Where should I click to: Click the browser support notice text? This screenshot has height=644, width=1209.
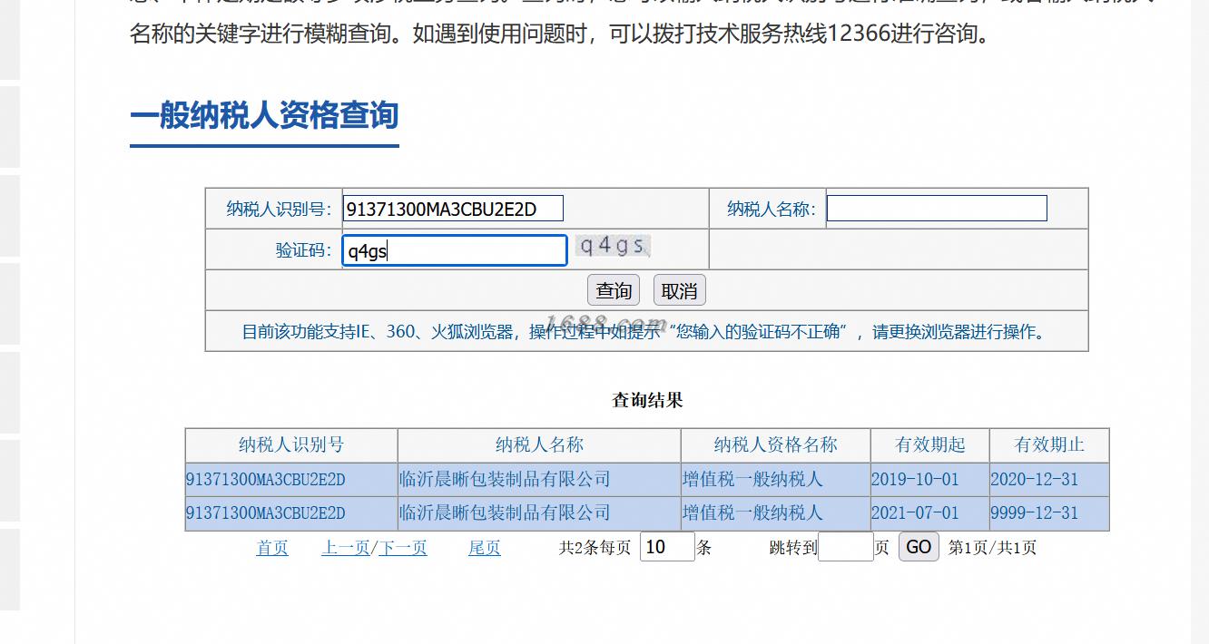646,332
